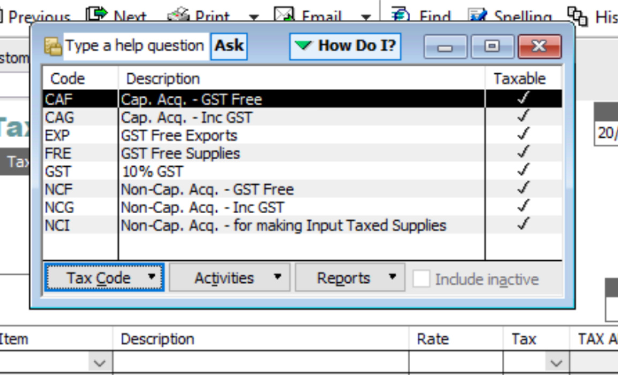The image size is (618, 375).
Task: Open the Print dropdown arrow
Action: click(x=254, y=17)
